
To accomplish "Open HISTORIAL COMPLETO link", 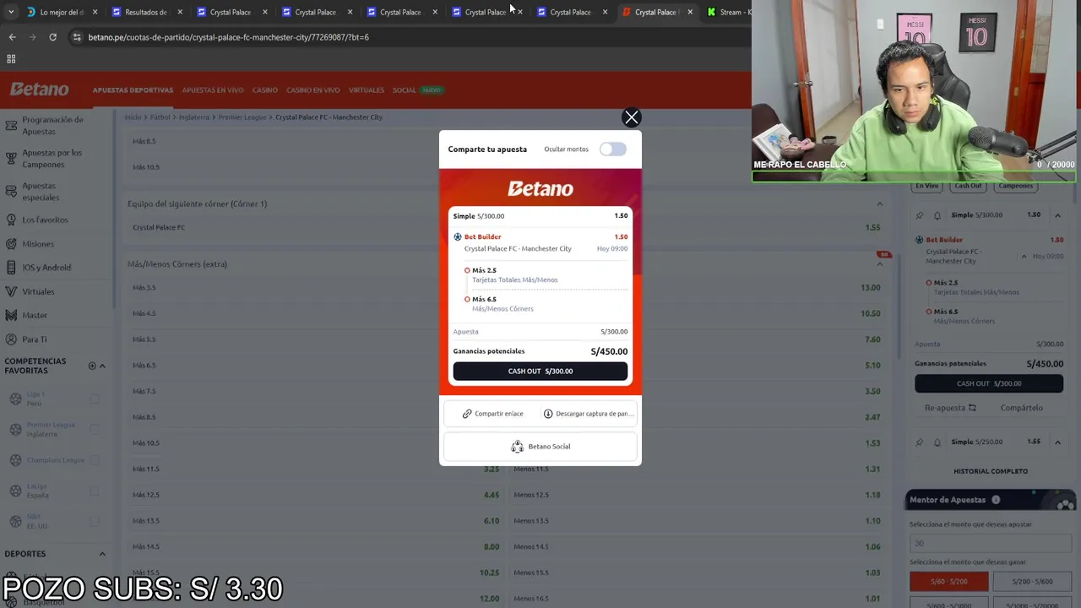I will click(x=991, y=471).
